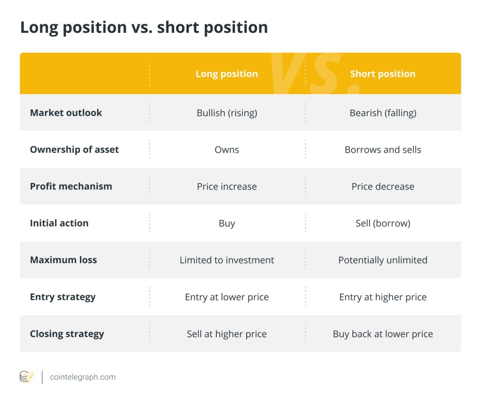Image resolution: width=481 pixels, height=404 pixels.
Task: Click the 'Market outlook' row label
Action: pyautogui.click(x=66, y=113)
